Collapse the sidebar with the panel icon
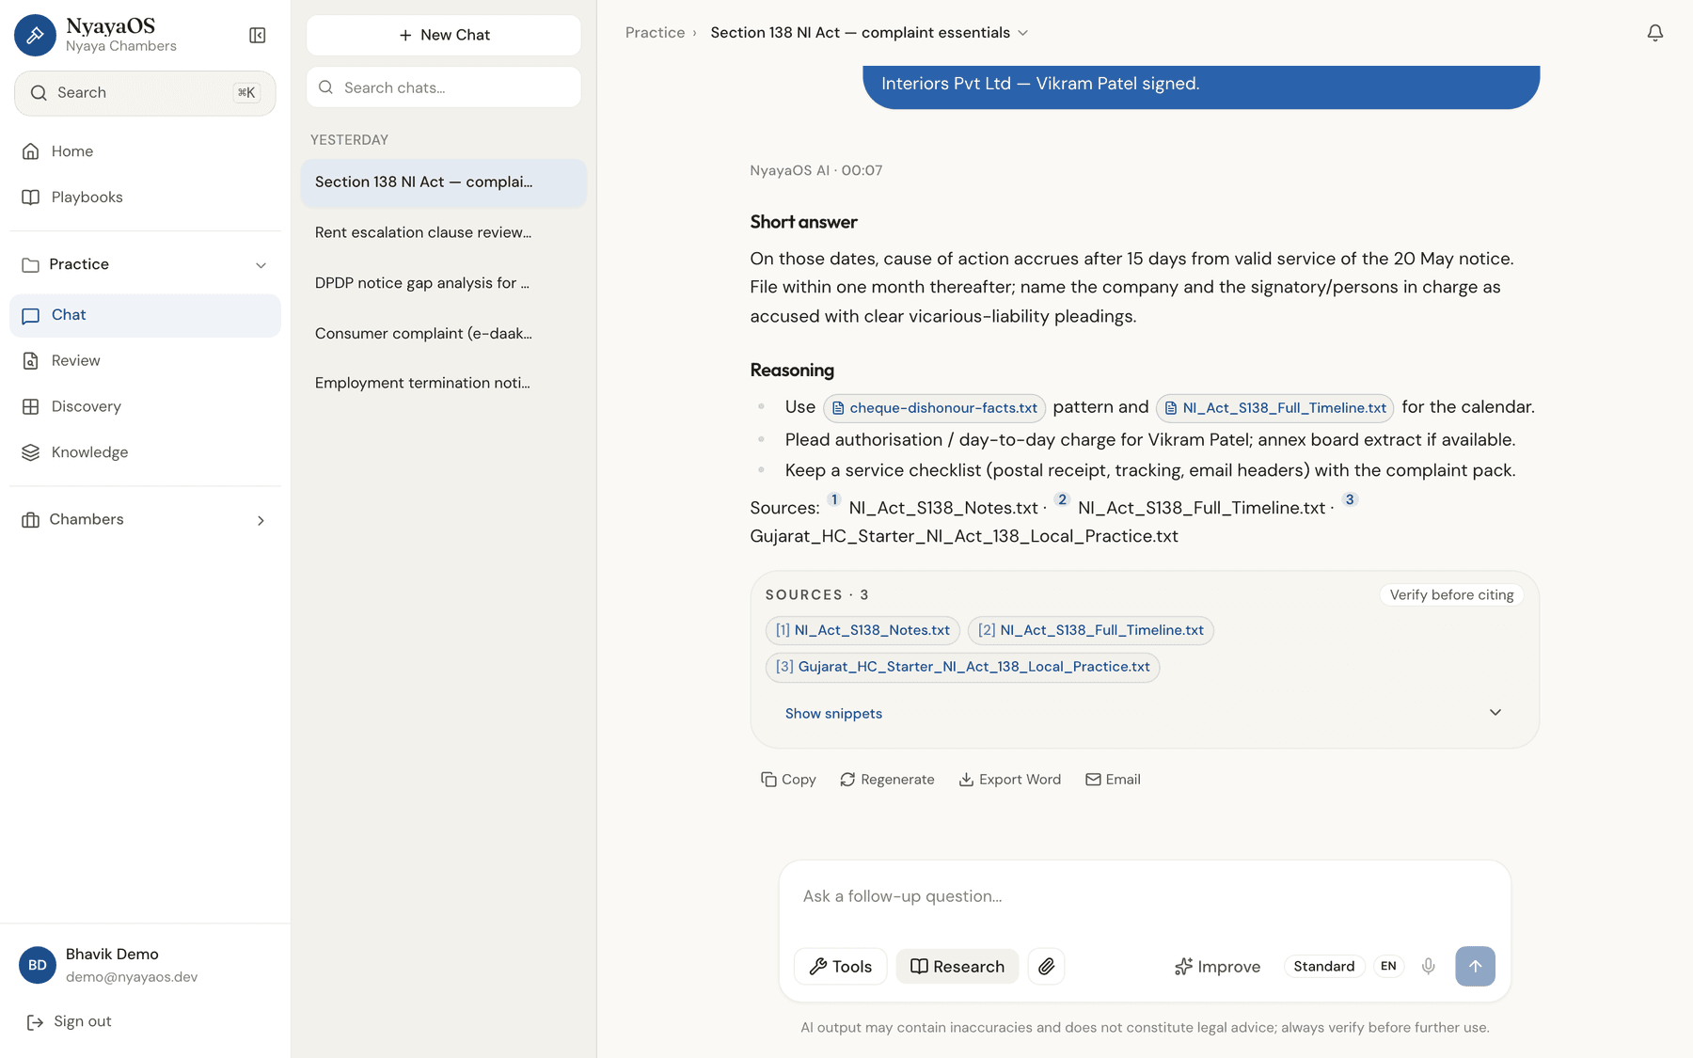Image resolution: width=1693 pixels, height=1058 pixels. pyautogui.click(x=257, y=35)
